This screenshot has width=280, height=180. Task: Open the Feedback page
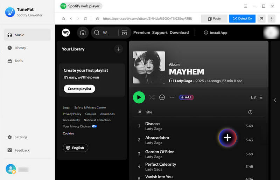(x=27, y=150)
